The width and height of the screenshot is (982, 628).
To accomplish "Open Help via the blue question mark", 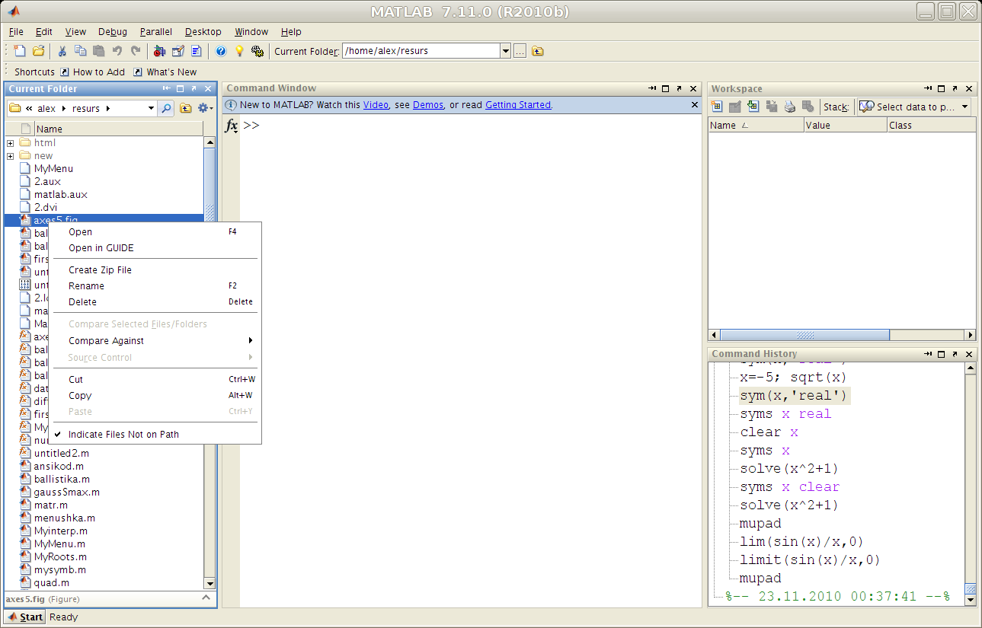I will 221,51.
